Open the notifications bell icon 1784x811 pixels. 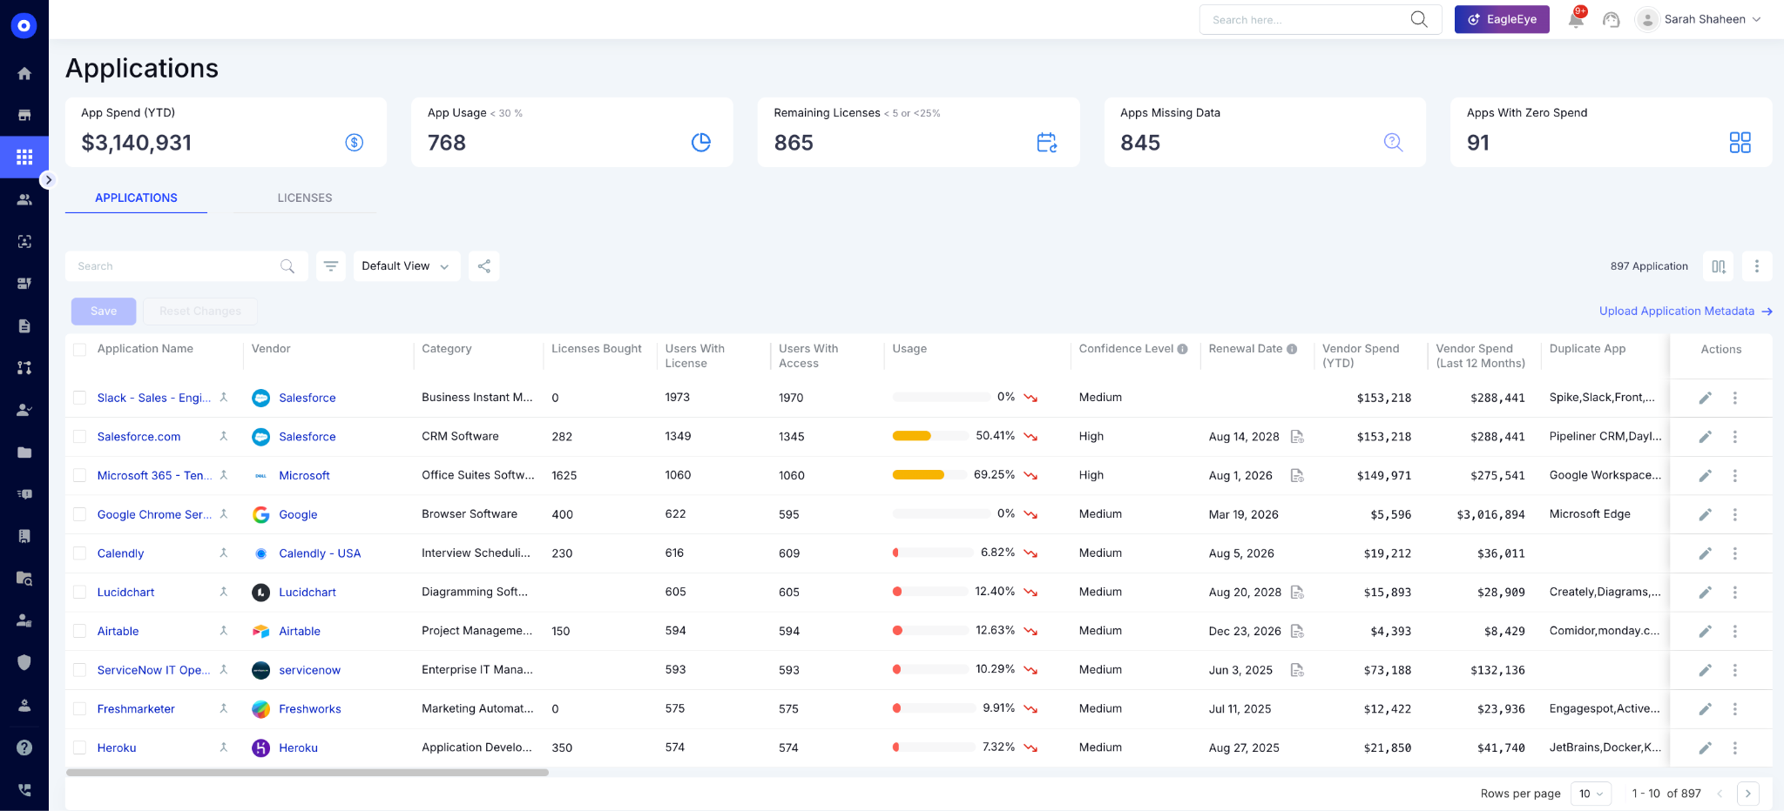(1576, 19)
